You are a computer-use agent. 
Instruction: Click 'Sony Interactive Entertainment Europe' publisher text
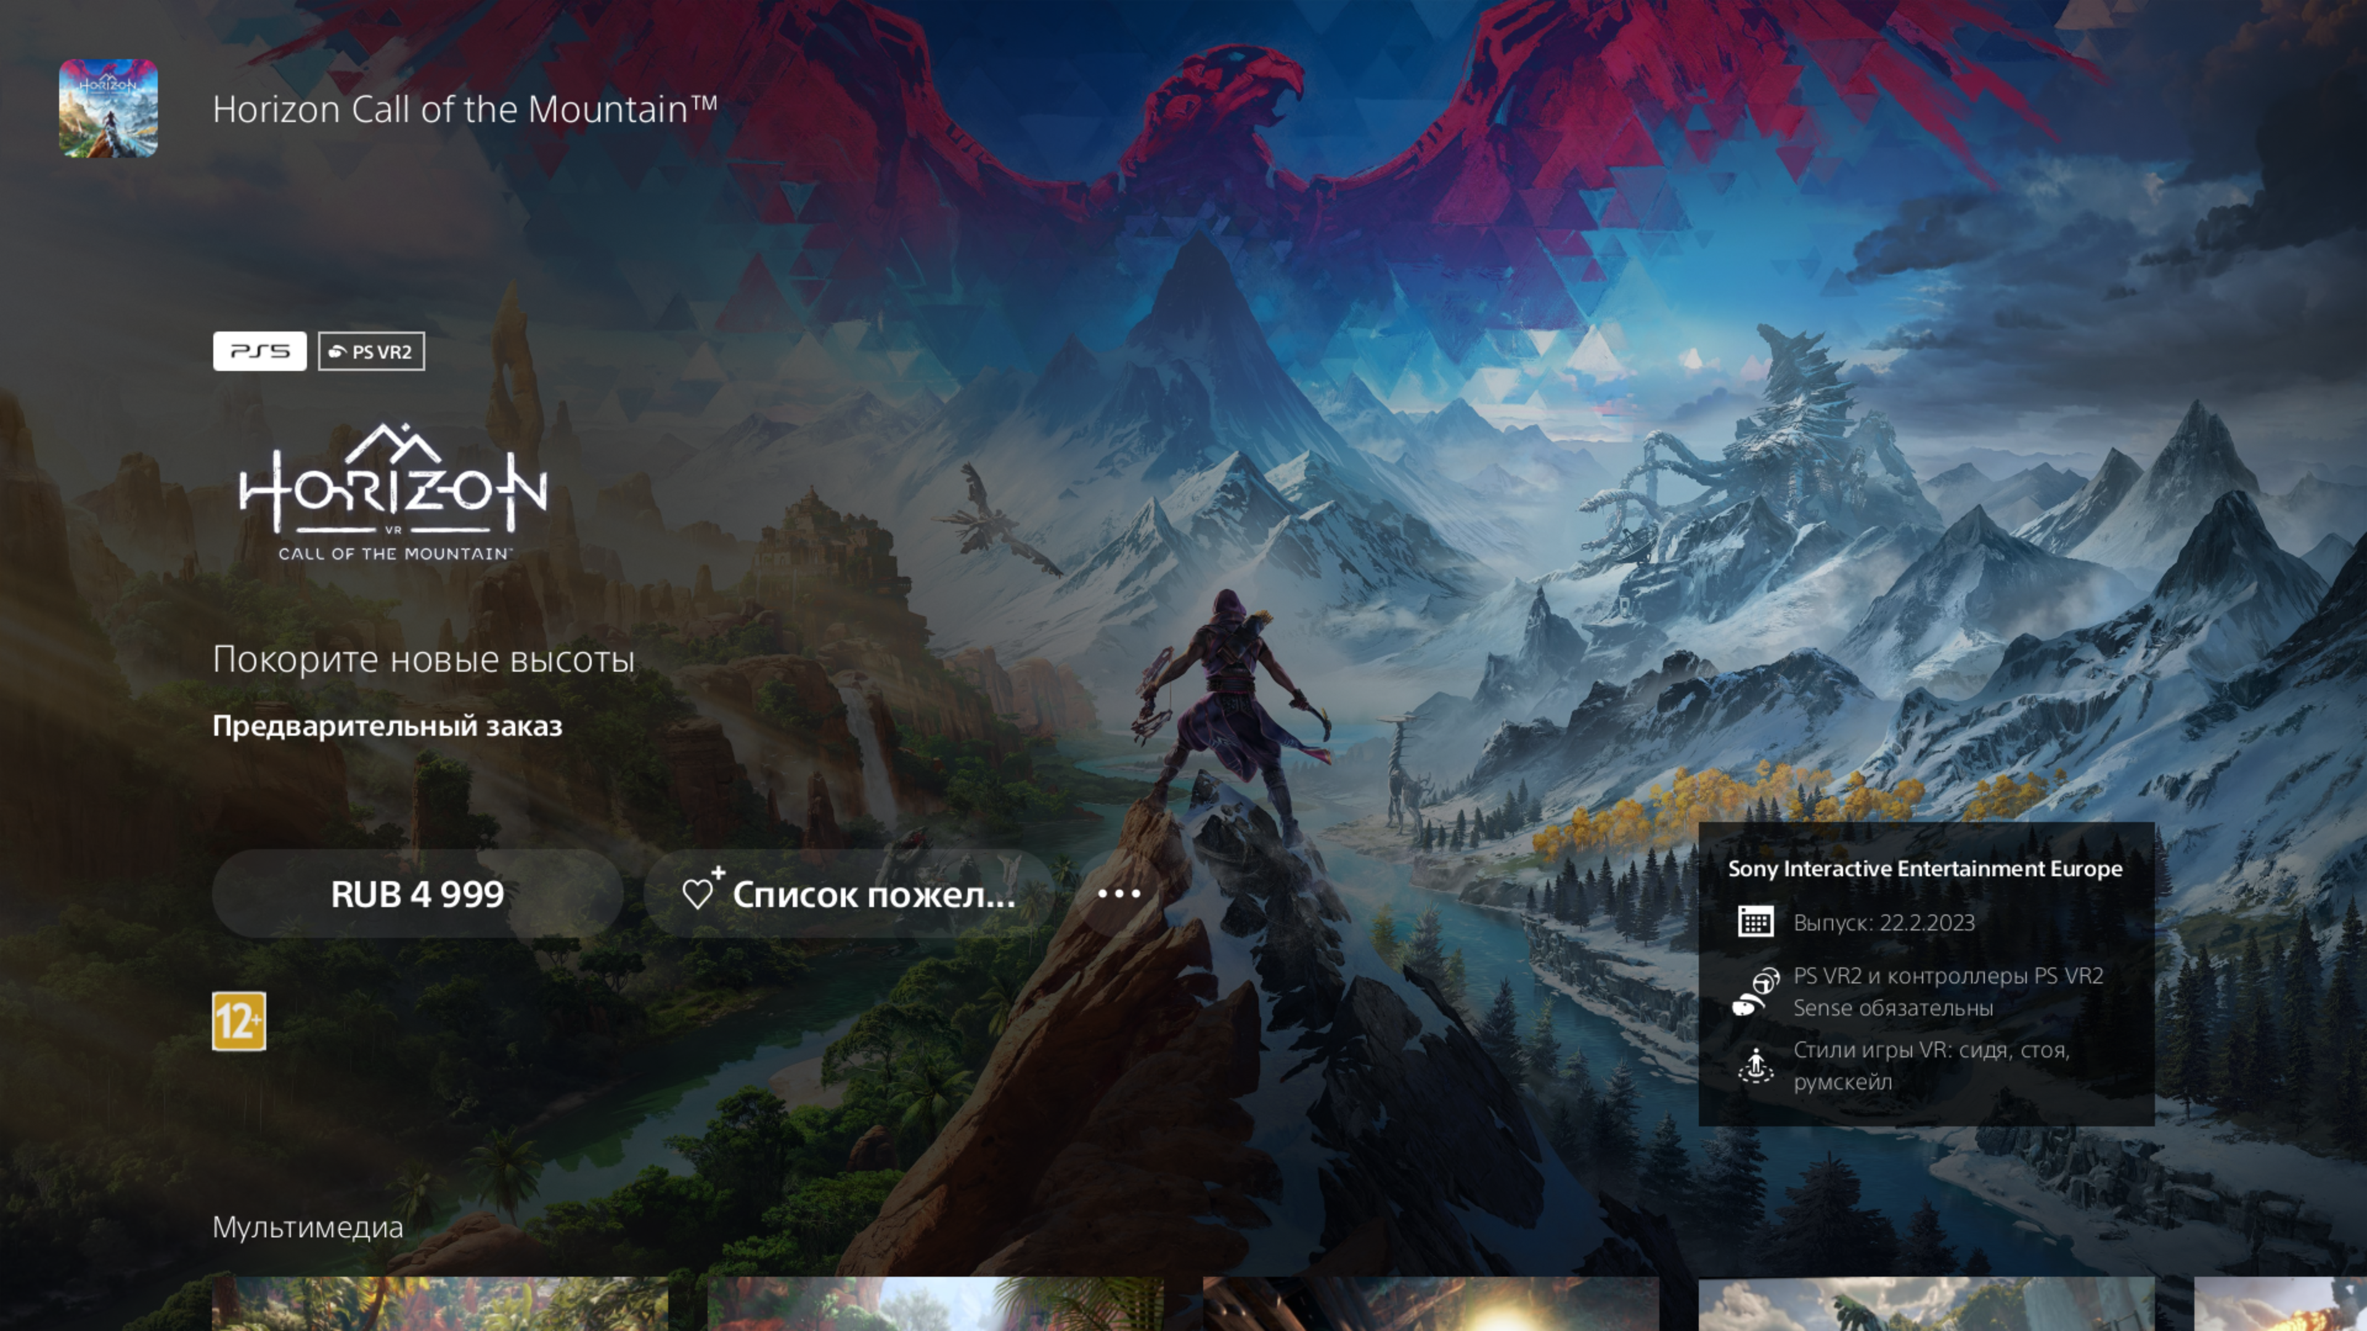pos(1925,869)
